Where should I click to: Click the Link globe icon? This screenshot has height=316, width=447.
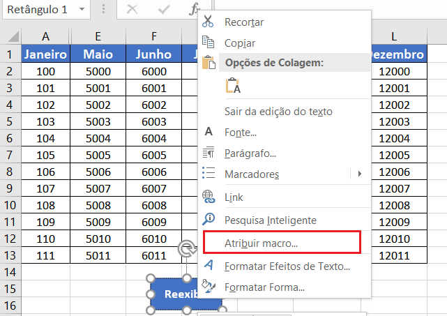click(x=208, y=197)
